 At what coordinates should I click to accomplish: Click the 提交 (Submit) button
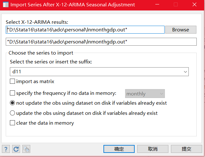point(186,149)
